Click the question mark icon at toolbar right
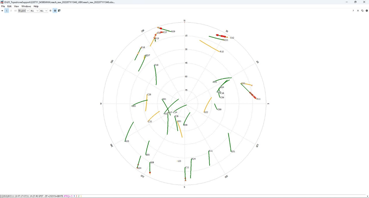 click(353, 11)
